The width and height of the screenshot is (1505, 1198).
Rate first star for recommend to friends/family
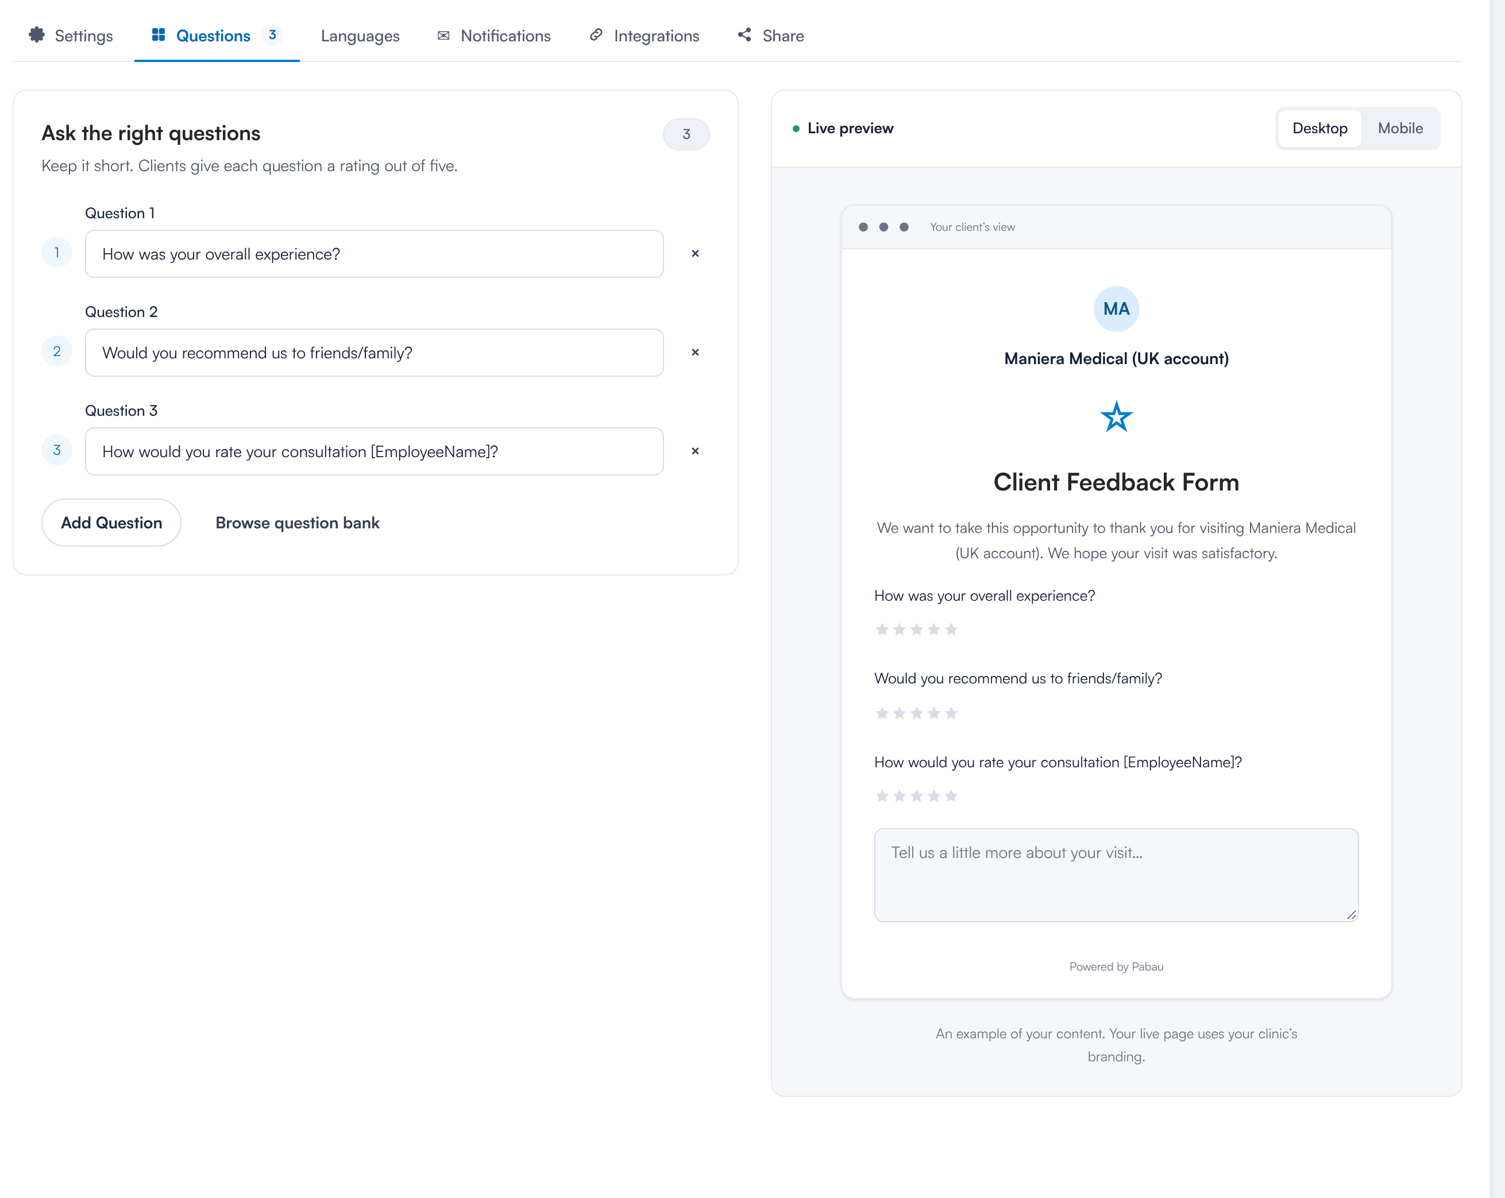[882, 713]
